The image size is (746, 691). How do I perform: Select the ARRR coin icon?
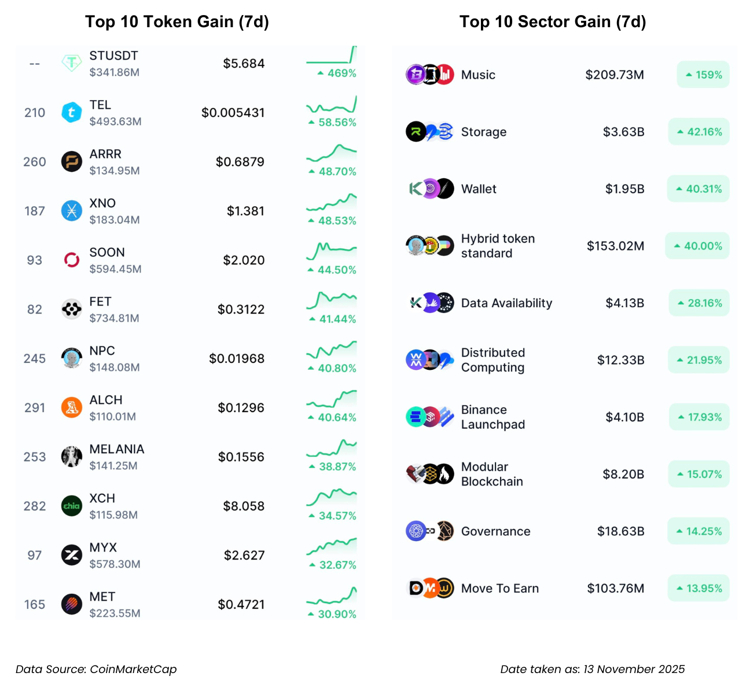point(72,161)
